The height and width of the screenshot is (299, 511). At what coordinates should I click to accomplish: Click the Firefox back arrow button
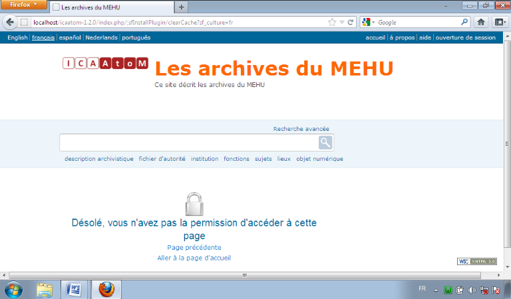(x=10, y=22)
